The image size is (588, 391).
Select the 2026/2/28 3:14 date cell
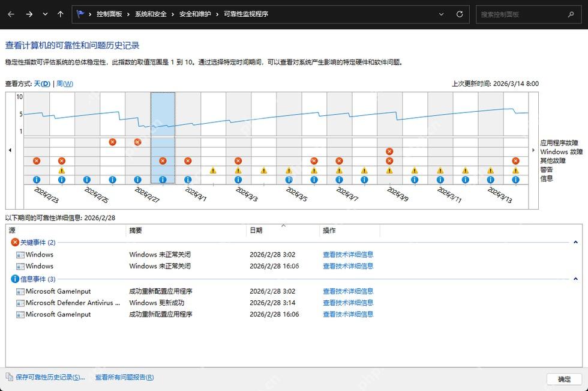point(272,303)
